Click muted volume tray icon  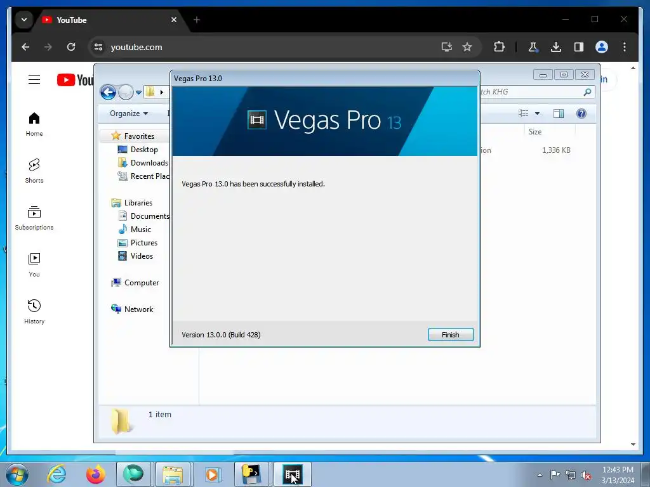(x=586, y=475)
